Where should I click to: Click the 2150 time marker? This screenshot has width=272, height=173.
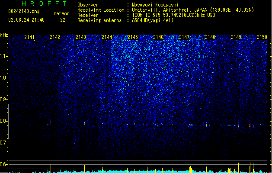pos(262,37)
